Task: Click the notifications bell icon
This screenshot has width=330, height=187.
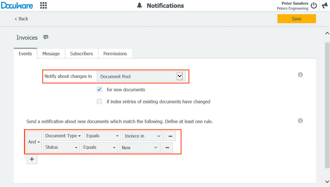Action: click(x=139, y=6)
